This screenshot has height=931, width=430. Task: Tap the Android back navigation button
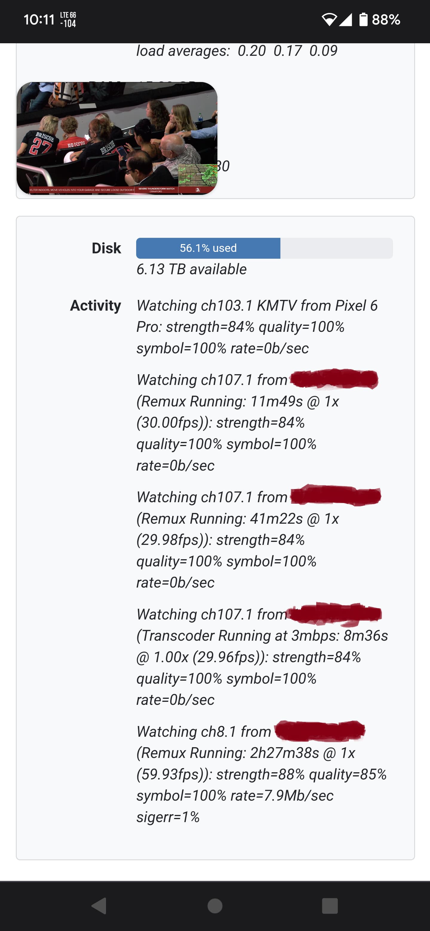pyautogui.click(x=99, y=906)
